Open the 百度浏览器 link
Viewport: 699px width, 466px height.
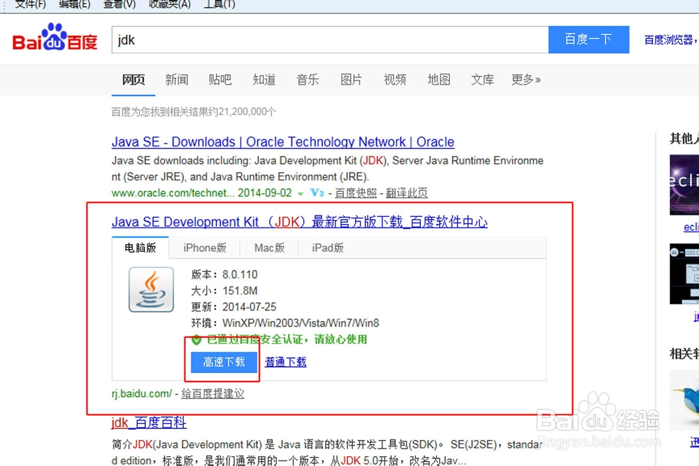coord(670,40)
